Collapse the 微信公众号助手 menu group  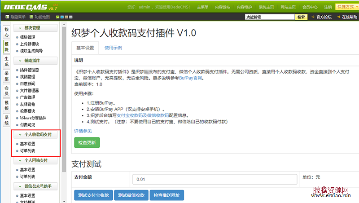(35, 186)
